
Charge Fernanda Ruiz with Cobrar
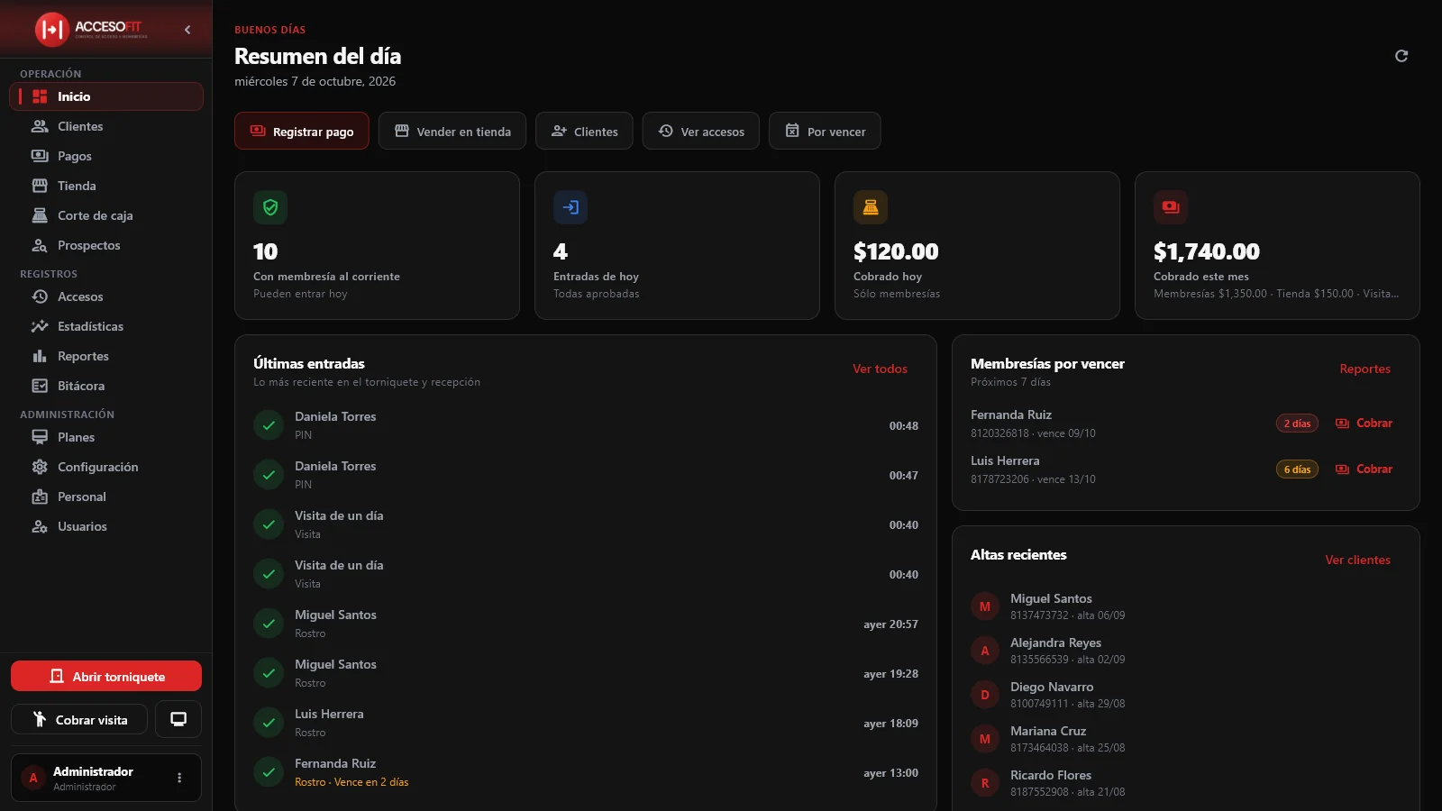1364,423
